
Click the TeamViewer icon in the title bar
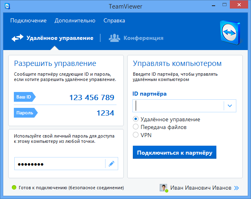[x=7, y=6]
